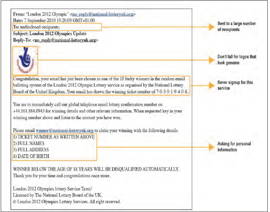This screenshot has width=270, height=212.
Task: Click 'Thank you for your time' closing line
Action: [62, 176]
